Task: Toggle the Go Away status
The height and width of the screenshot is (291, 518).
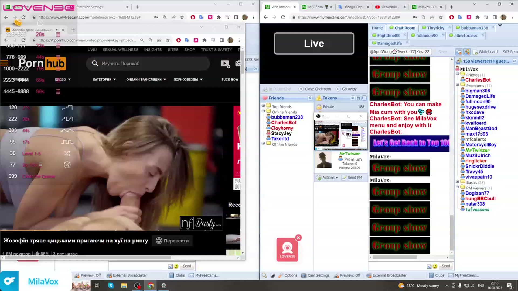Action: click(346, 89)
